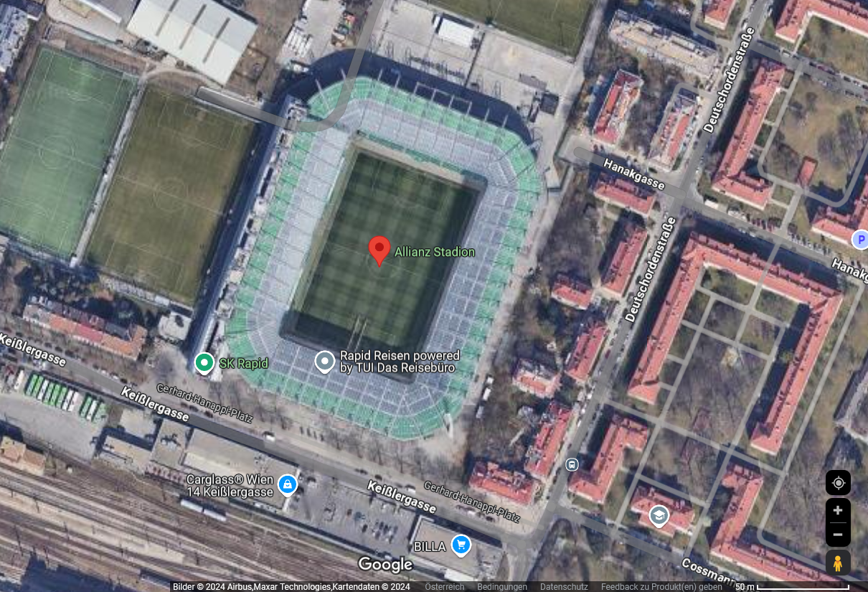Select the bus stop icon on Deutschordenstraße

572,464
